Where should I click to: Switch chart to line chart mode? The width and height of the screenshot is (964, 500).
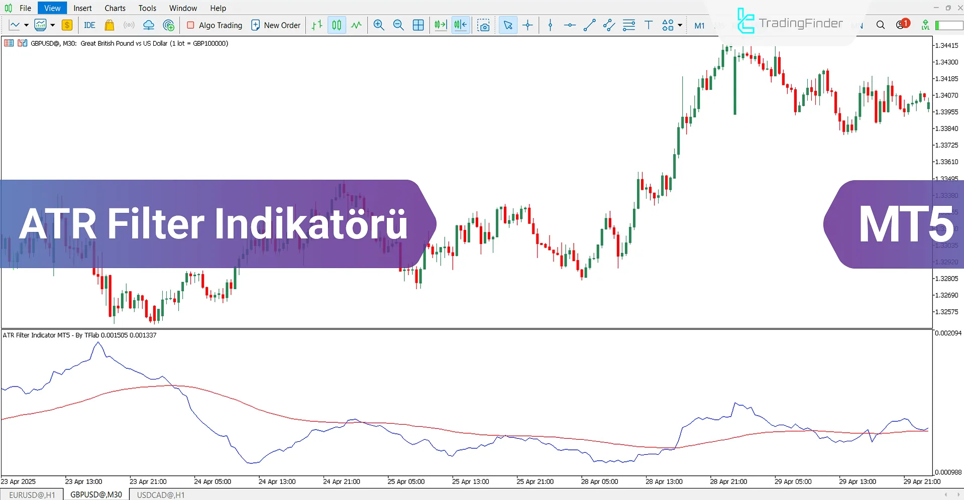pyautogui.click(x=356, y=25)
